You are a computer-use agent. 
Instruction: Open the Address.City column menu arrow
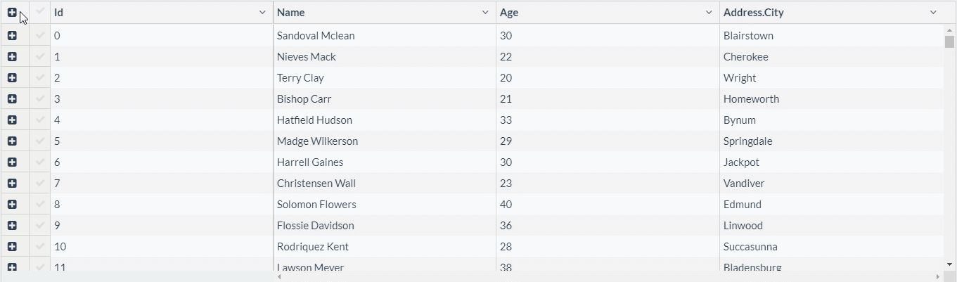coord(933,13)
